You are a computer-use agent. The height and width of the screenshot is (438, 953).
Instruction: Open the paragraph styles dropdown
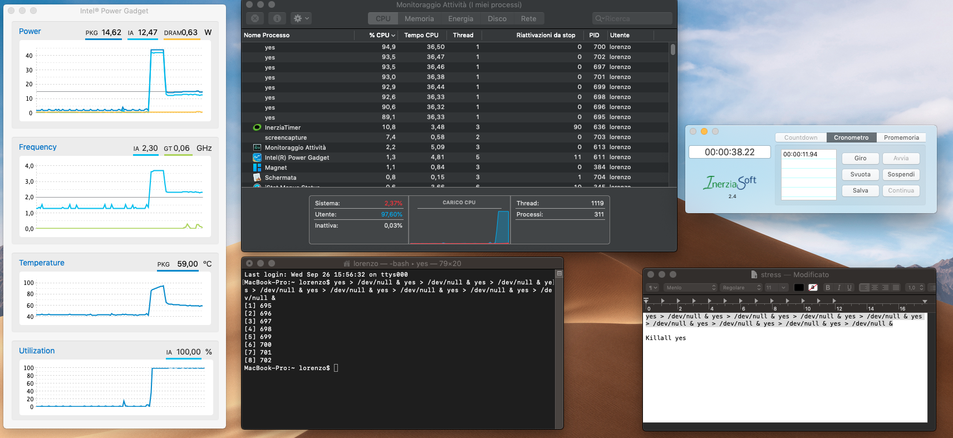pyautogui.click(x=652, y=288)
